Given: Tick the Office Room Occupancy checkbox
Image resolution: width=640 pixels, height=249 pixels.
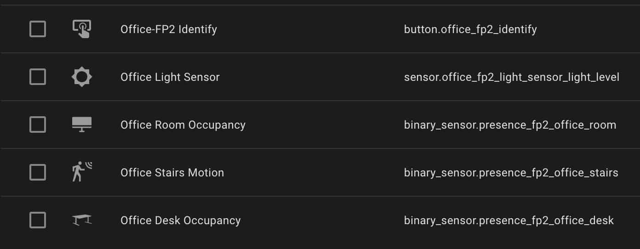Looking at the screenshot, I should (38, 124).
